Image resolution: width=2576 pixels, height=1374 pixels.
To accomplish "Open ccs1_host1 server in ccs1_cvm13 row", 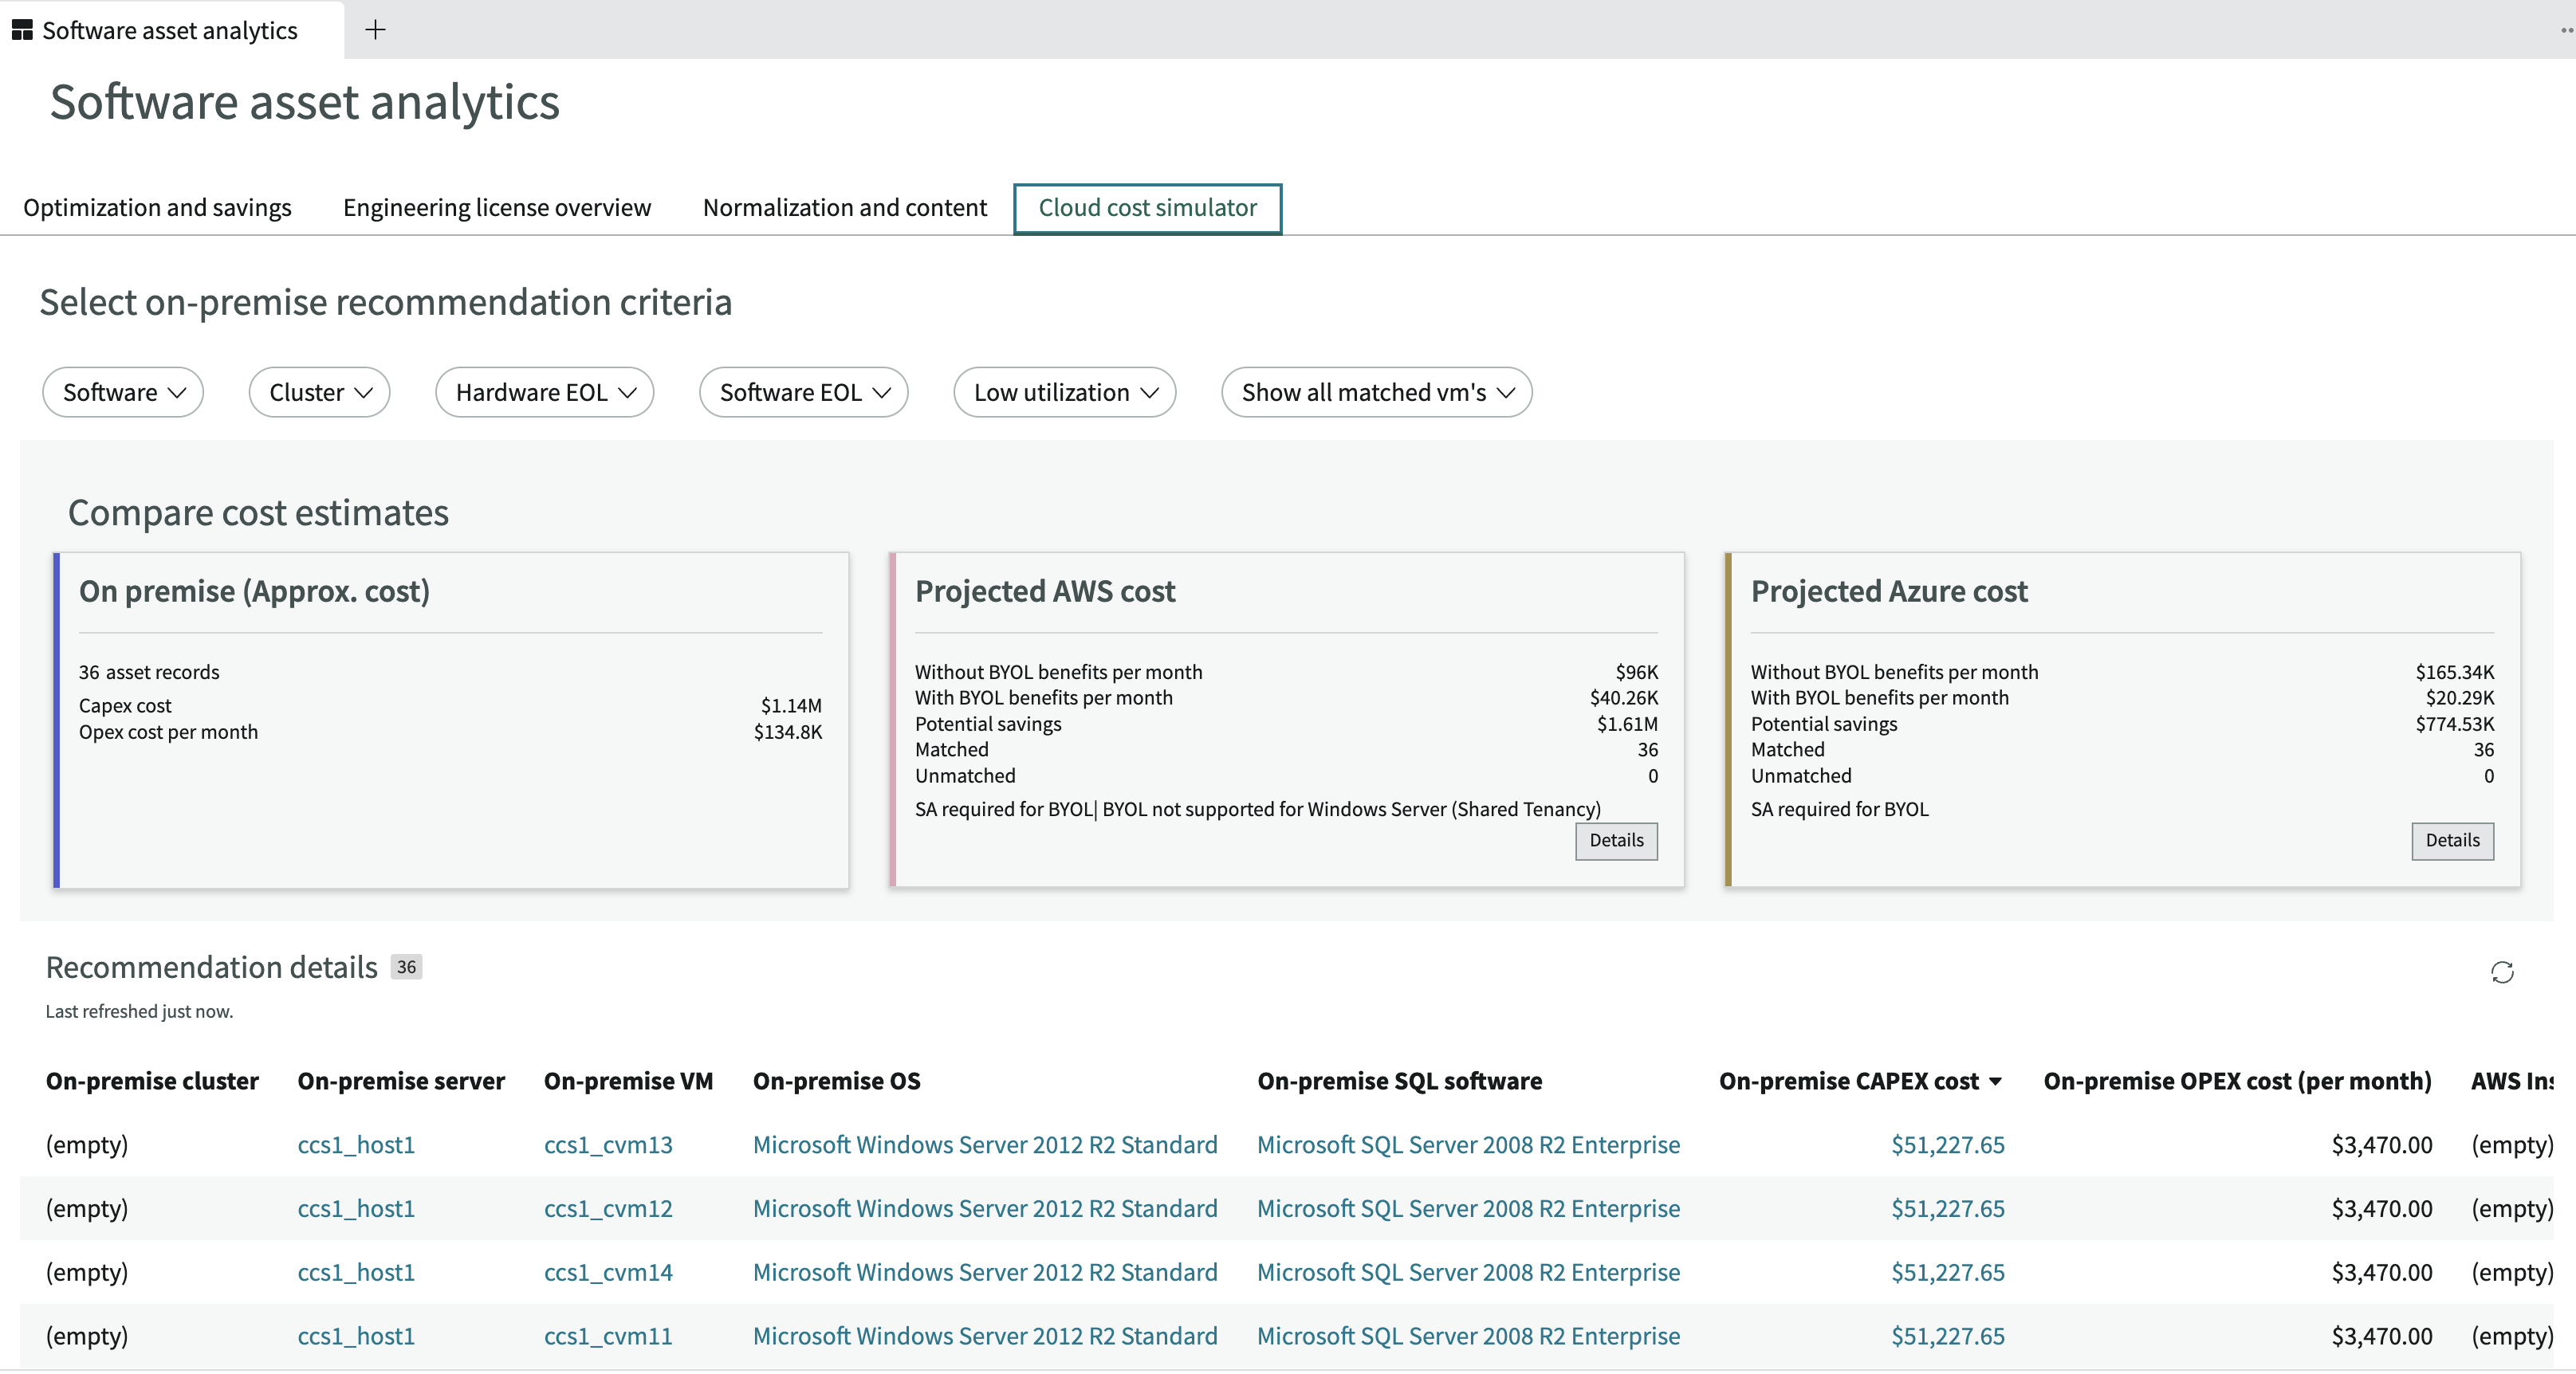I will [x=356, y=1144].
